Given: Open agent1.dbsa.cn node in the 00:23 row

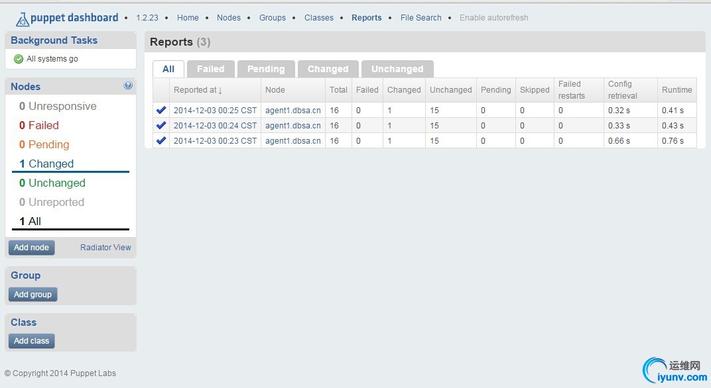Looking at the screenshot, I should click(293, 141).
